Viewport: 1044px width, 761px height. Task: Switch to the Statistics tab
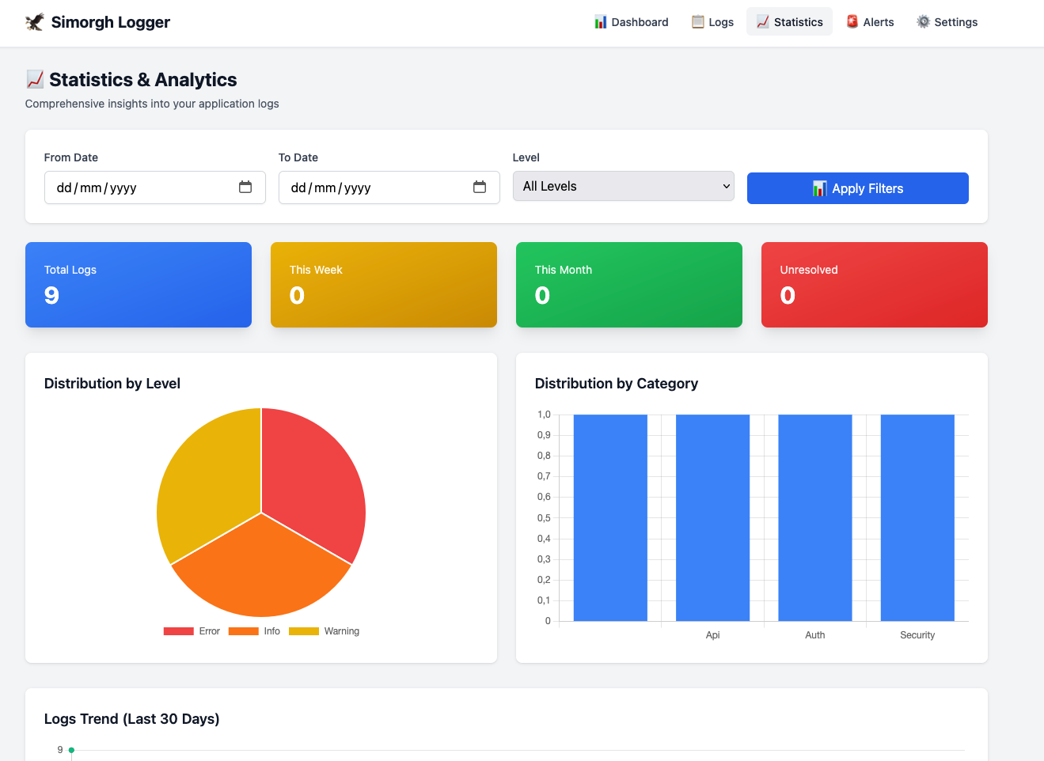coord(789,22)
